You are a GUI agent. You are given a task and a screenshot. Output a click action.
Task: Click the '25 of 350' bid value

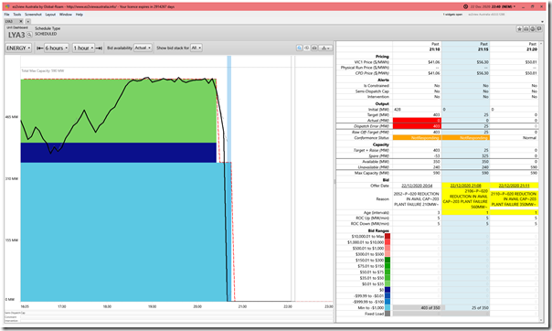click(480, 308)
